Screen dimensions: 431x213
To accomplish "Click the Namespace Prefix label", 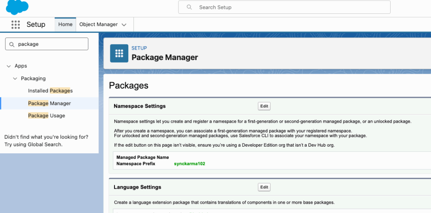I will [x=136, y=164].
